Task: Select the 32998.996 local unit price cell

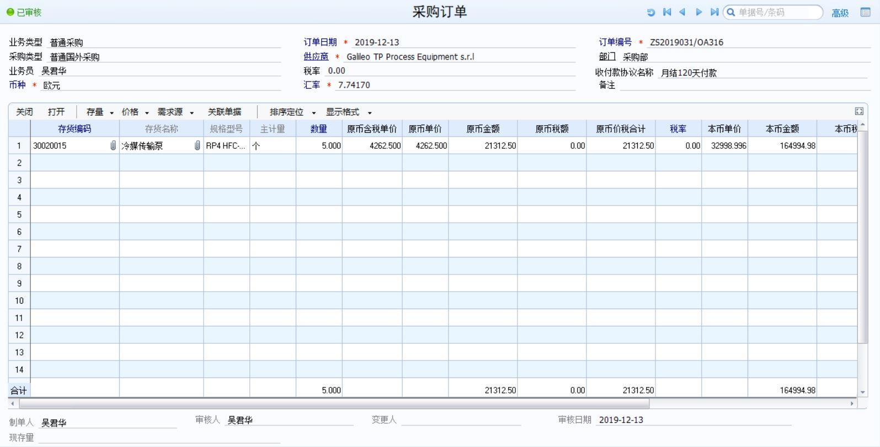Action: coord(724,146)
